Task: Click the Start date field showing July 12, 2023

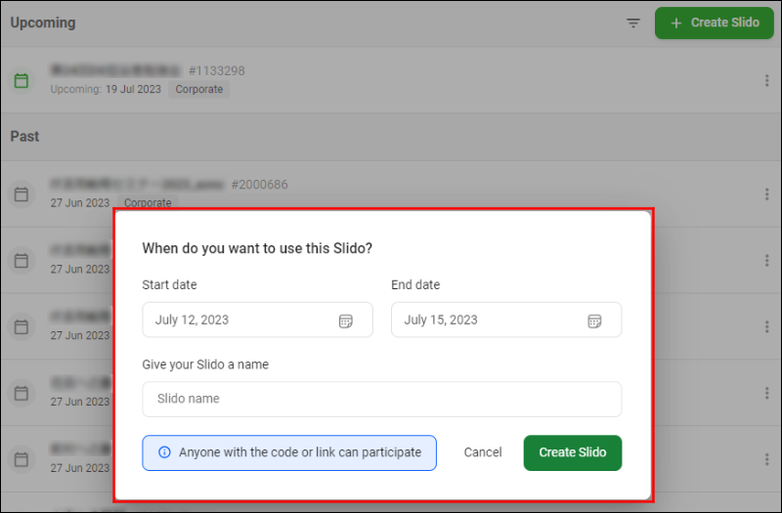Action: pyautogui.click(x=257, y=320)
